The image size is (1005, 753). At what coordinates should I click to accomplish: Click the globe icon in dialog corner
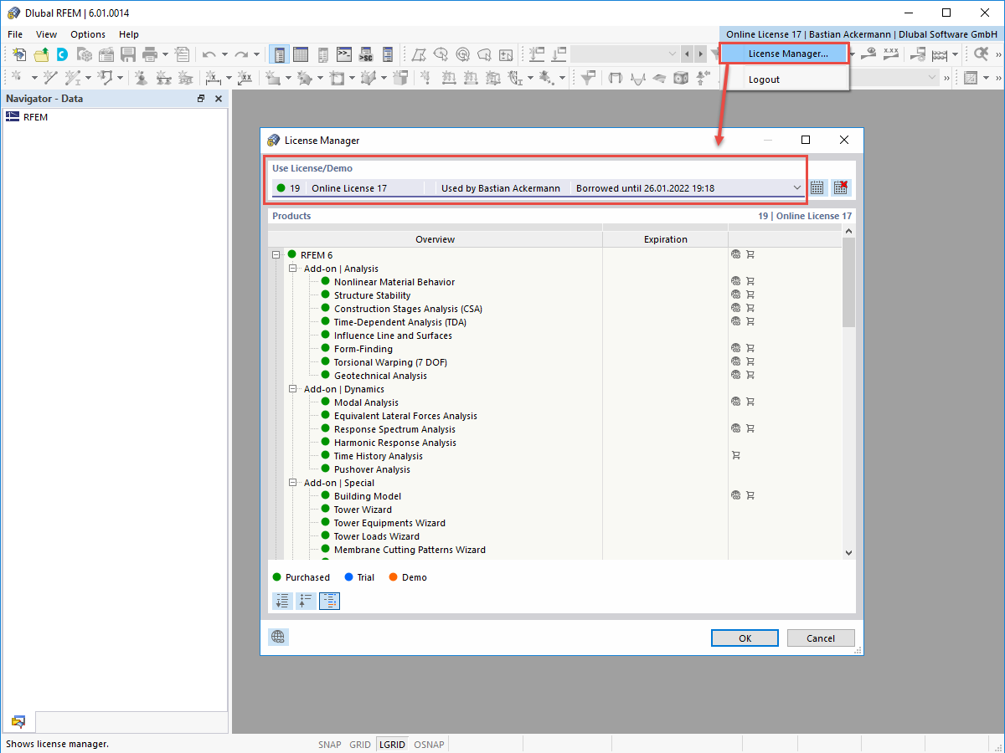coord(278,637)
